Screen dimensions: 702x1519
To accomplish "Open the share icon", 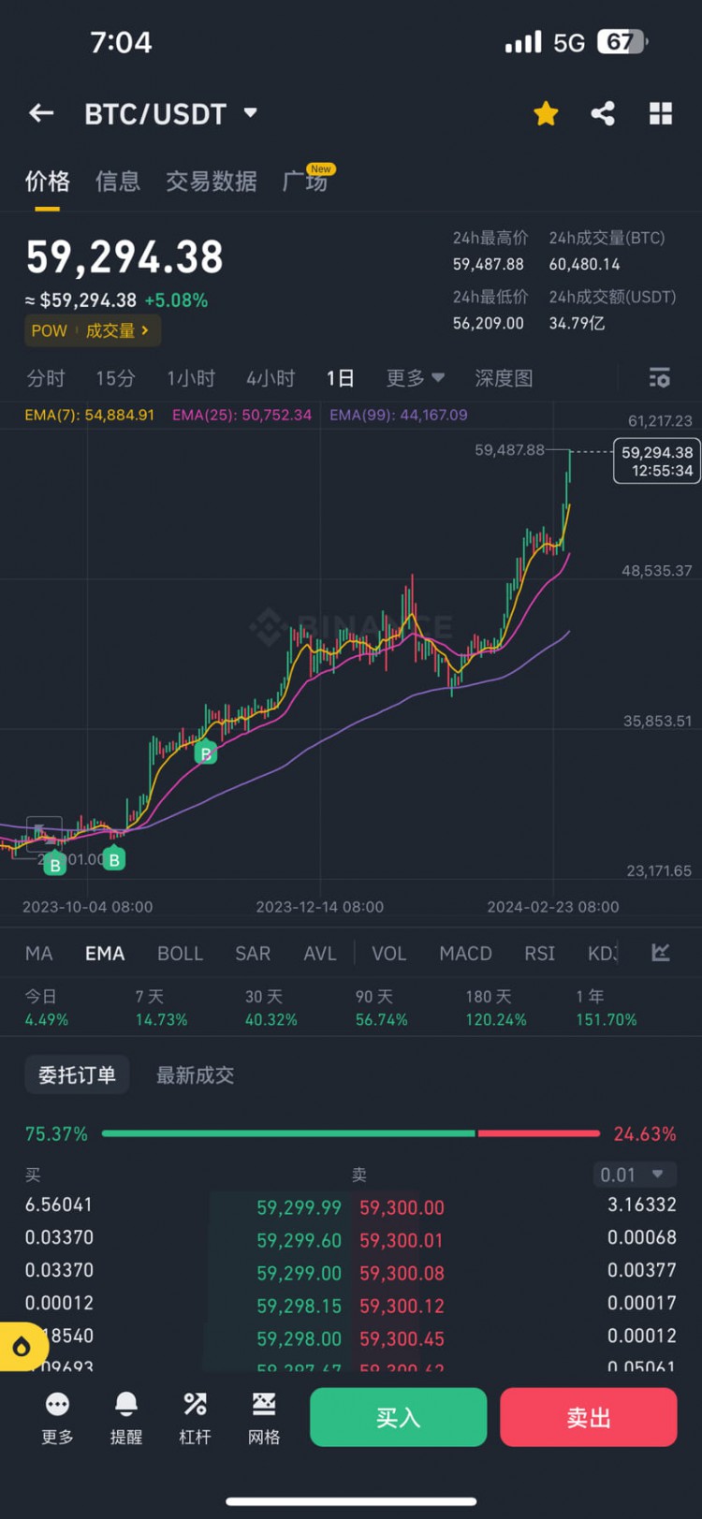I will click(x=603, y=113).
